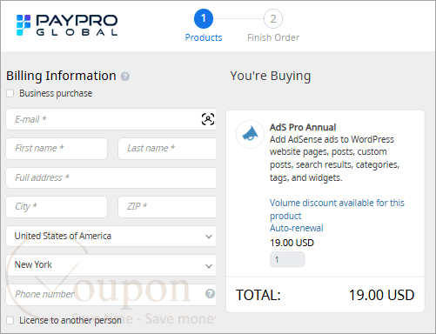Screen dimensions: 436x334
Task: Click the PayPro Global logo
Action: (67, 25)
